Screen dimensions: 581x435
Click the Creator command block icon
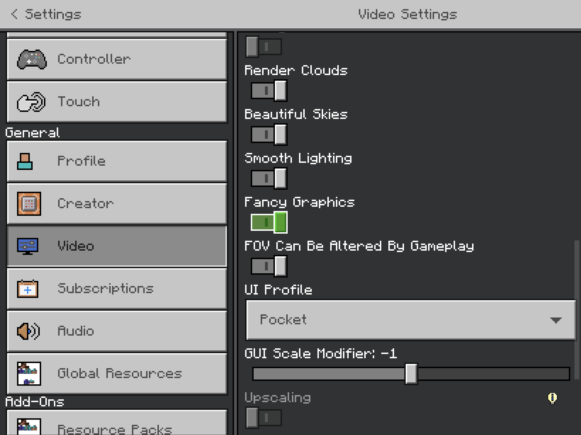pos(29,204)
